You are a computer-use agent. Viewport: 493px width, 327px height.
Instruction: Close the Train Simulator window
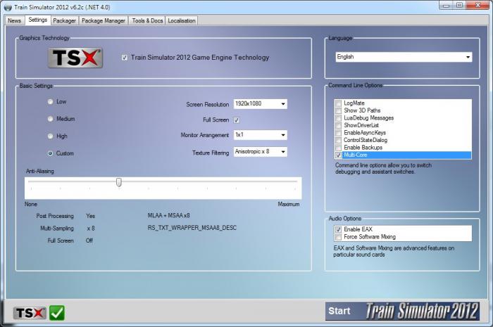click(x=478, y=6)
